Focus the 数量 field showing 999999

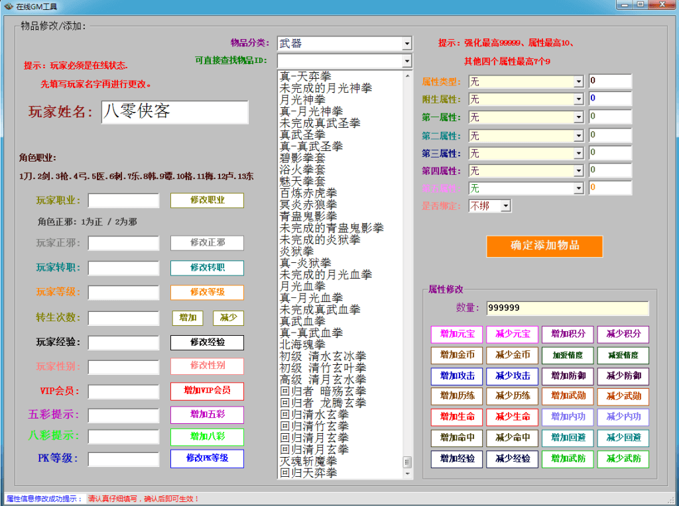(x=567, y=309)
